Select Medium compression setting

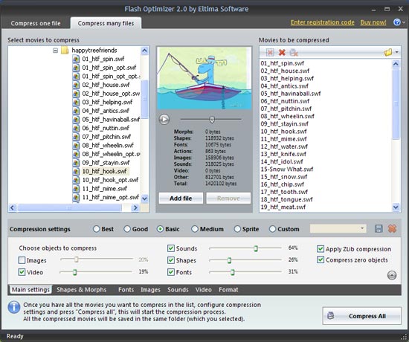point(195,229)
